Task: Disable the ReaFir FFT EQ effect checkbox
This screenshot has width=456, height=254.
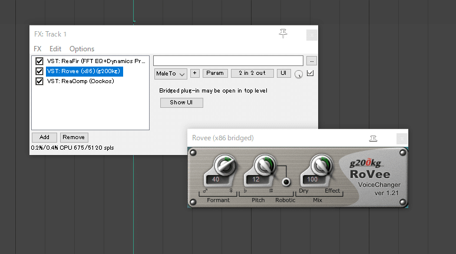Action: pyautogui.click(x=39, y=61)
